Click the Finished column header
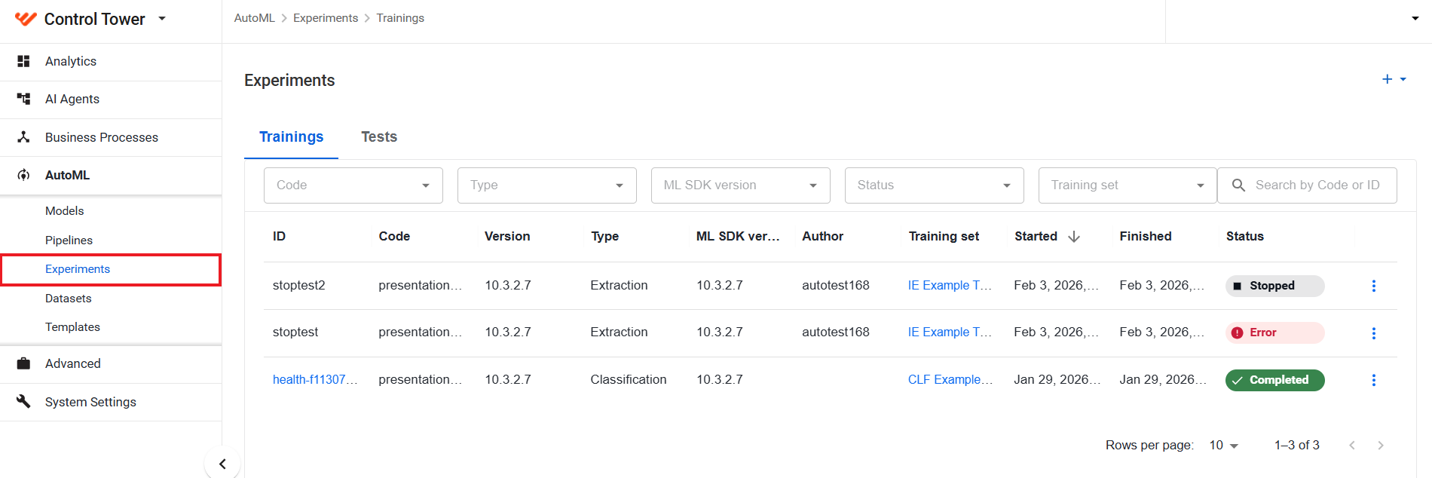The image size is (1432, 478). (x=1145, y=237)
